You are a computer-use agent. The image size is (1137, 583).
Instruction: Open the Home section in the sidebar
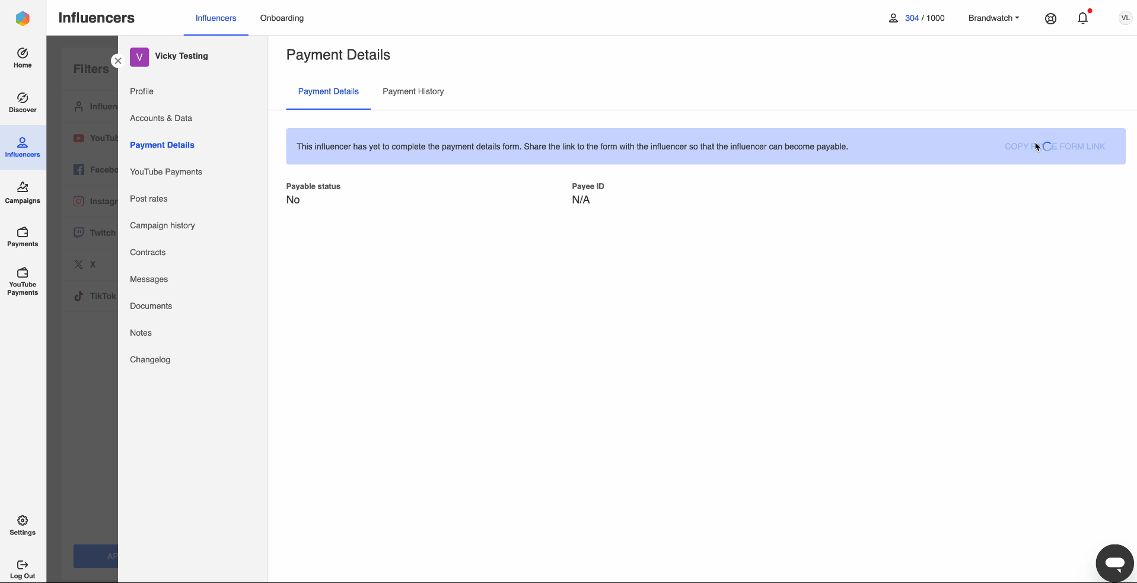[22, 57]
